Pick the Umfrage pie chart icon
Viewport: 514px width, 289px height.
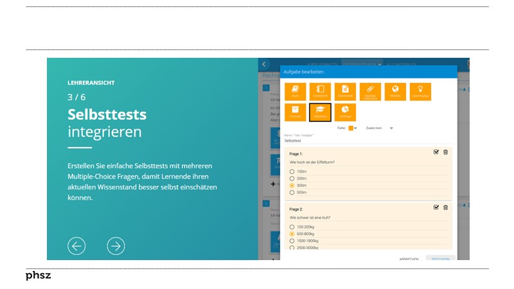[345, 112]
